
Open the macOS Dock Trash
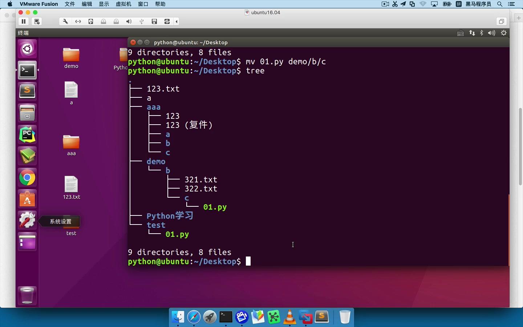click(x=345, y=317)
